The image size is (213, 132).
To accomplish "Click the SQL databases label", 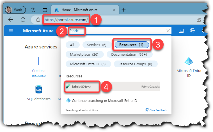I will (38, 99).
